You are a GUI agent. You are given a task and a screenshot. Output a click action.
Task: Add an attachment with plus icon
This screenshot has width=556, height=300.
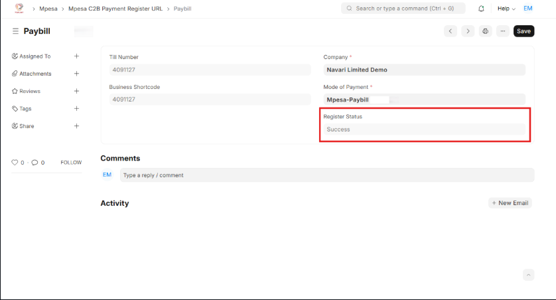click(76, 74)
